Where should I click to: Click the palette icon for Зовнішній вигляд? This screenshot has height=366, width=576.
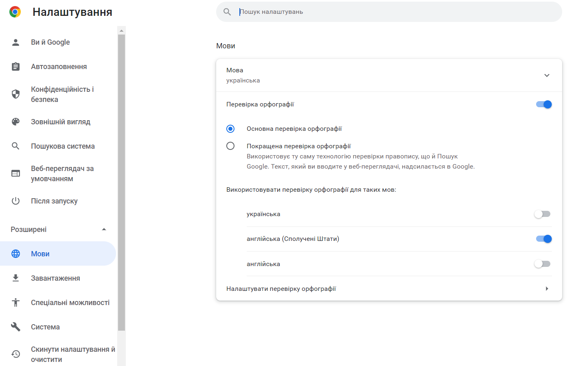pyautogui.click(x=15, y=121)
